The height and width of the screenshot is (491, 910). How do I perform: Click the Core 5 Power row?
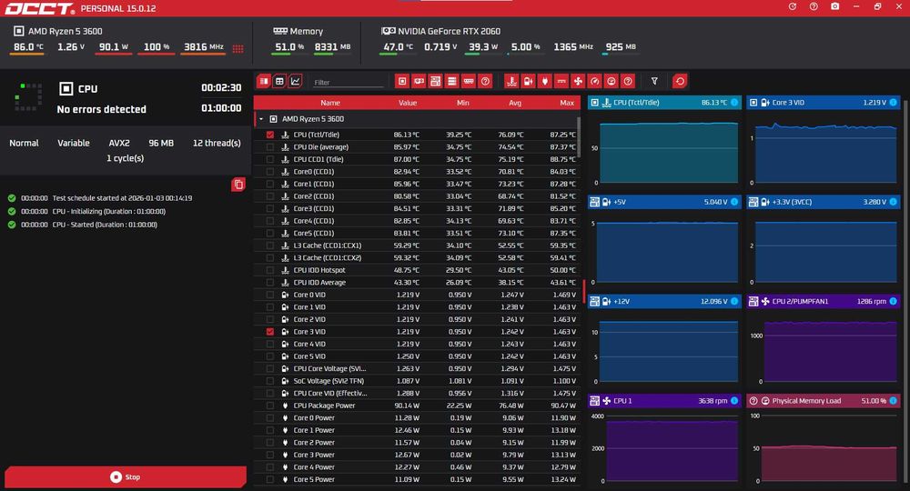(x=416, y=479)
